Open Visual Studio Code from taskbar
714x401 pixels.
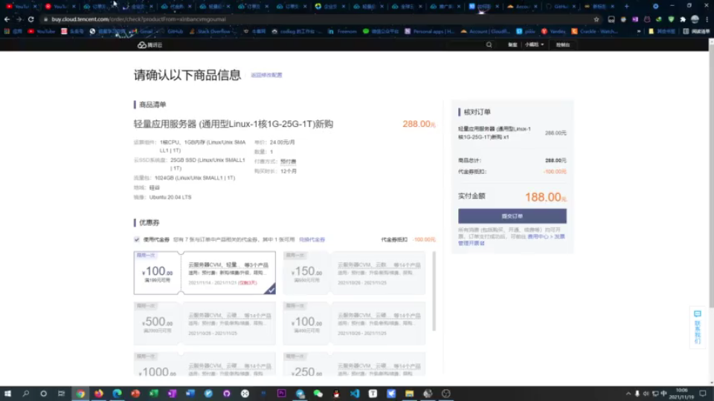[x=355, y=394]
